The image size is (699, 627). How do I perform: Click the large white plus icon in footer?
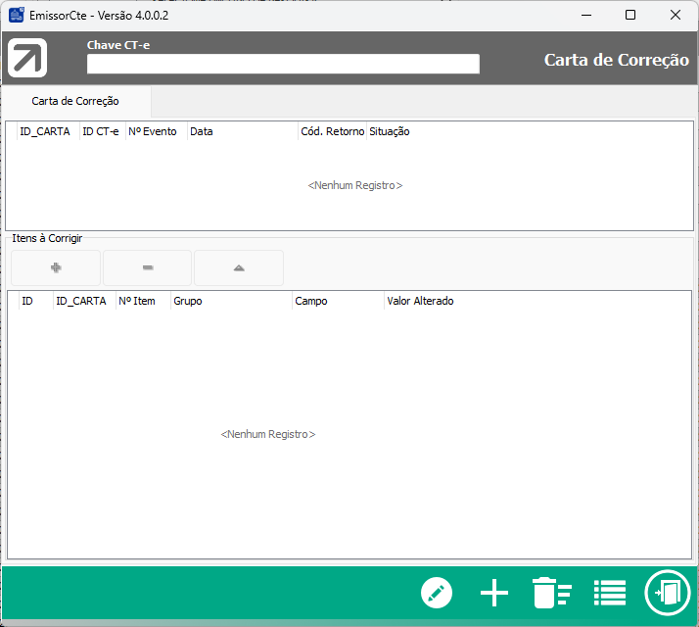494,593
